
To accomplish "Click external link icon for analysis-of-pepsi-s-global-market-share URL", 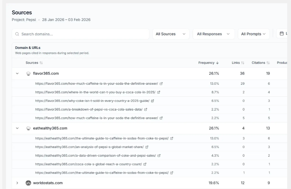I will point(147,147).
